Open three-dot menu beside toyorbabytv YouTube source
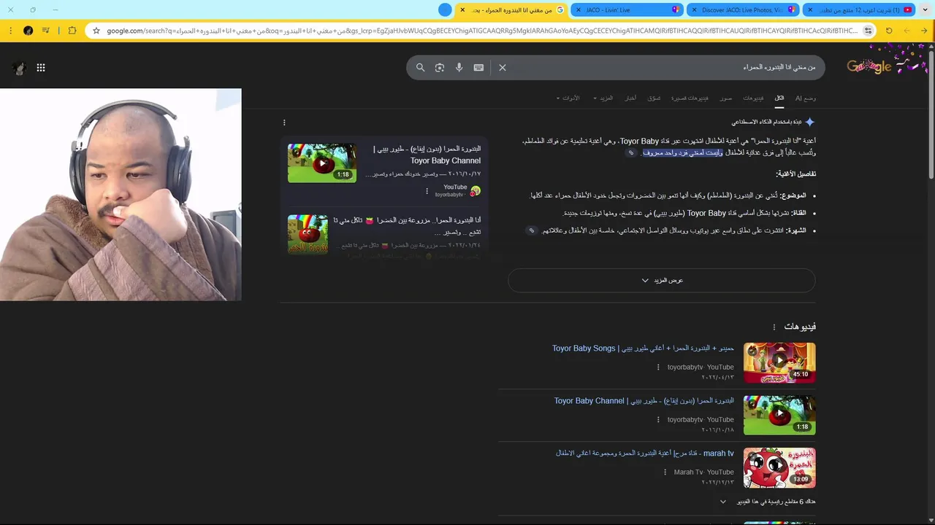935x525 pixels. tap(427, 191)
